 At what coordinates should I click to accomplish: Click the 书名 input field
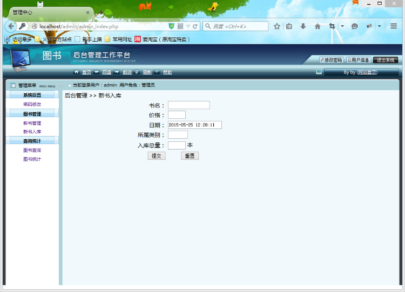pyautogui.click(x=189, y=105)
